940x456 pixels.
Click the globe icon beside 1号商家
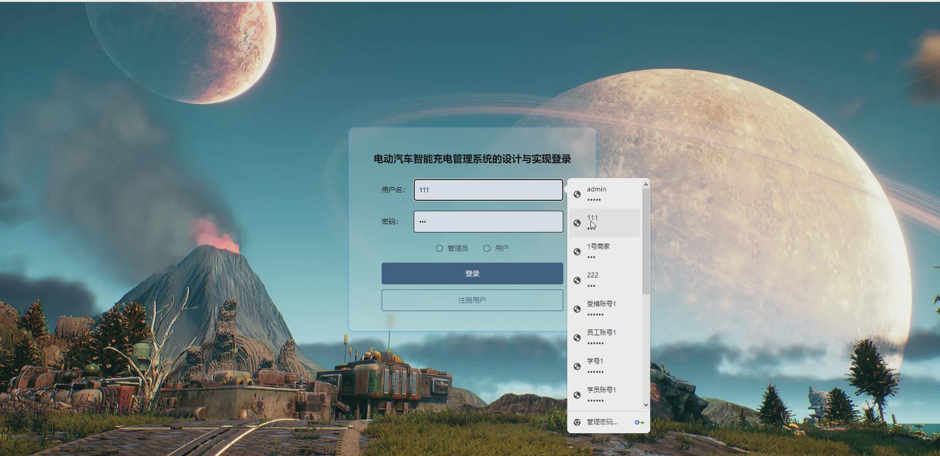pos(578,252)
